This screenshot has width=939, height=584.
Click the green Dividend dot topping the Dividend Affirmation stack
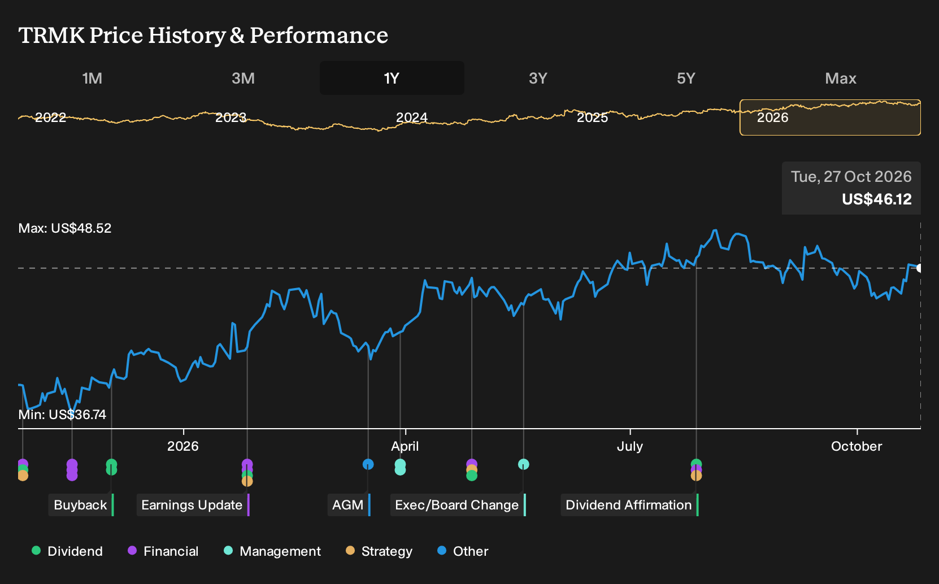696,464
